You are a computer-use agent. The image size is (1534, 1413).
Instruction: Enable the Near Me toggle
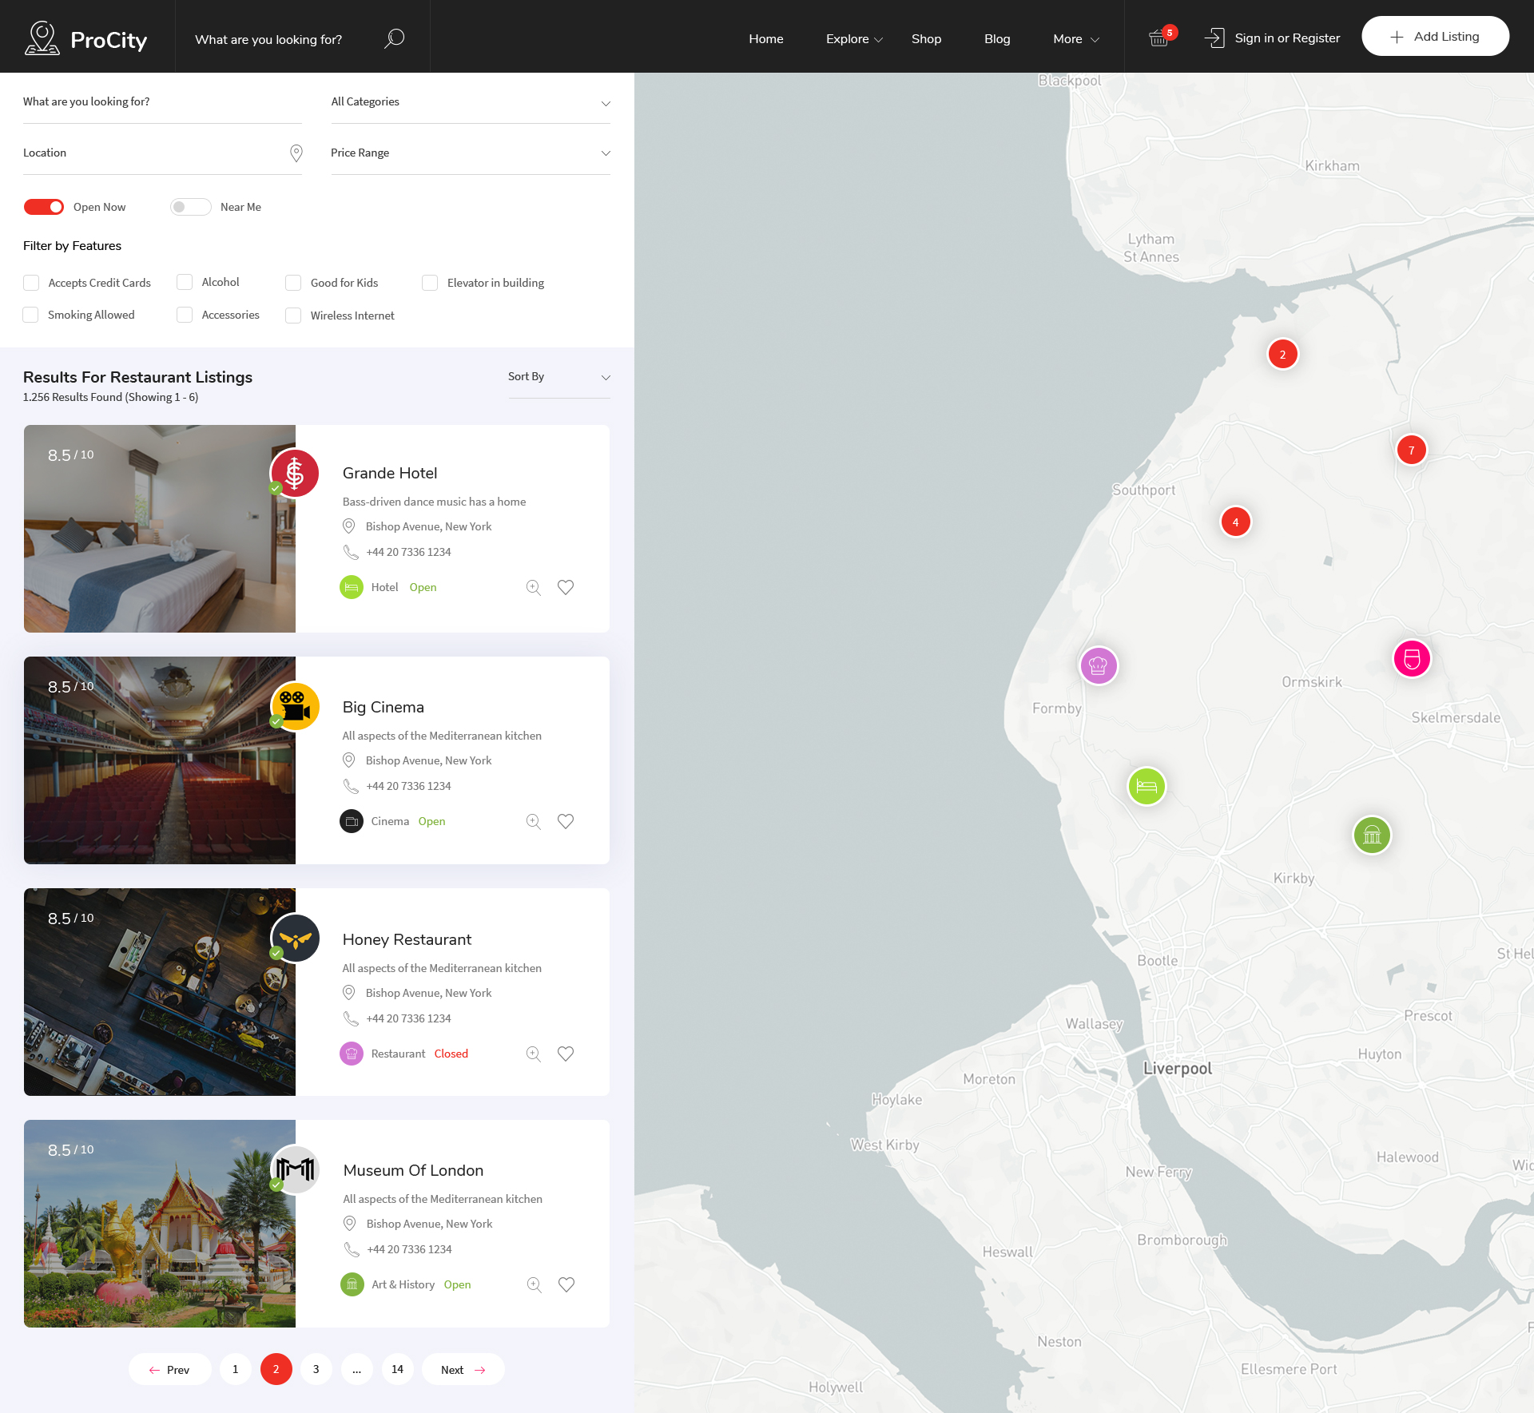click(190, 207)
